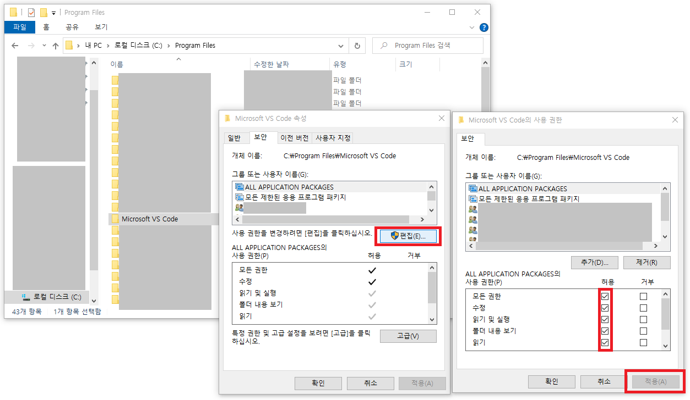Toggle 허용 checkbox for 읽기 및 실행
The image size is (690, 400).
[605, 319]
